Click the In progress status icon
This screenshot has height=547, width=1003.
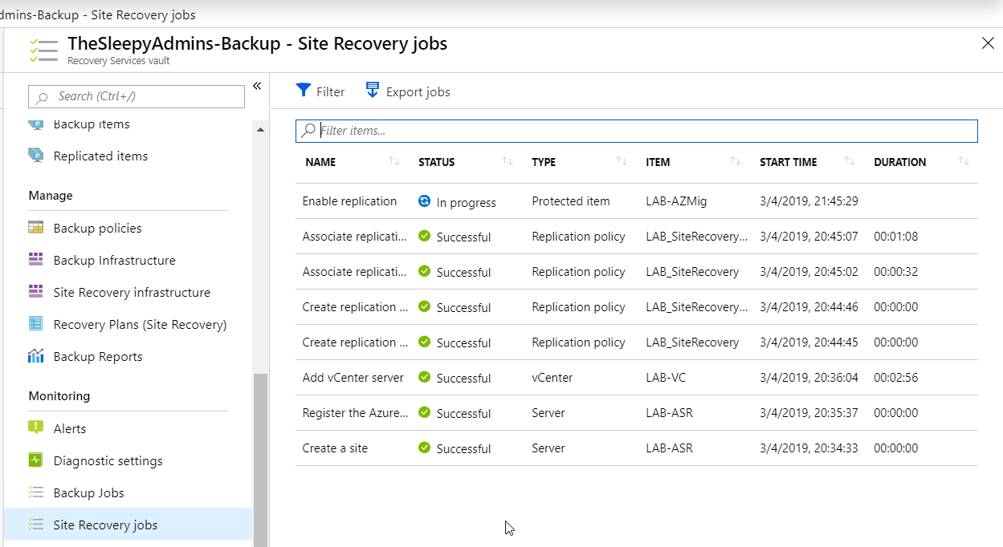point(424,201)
